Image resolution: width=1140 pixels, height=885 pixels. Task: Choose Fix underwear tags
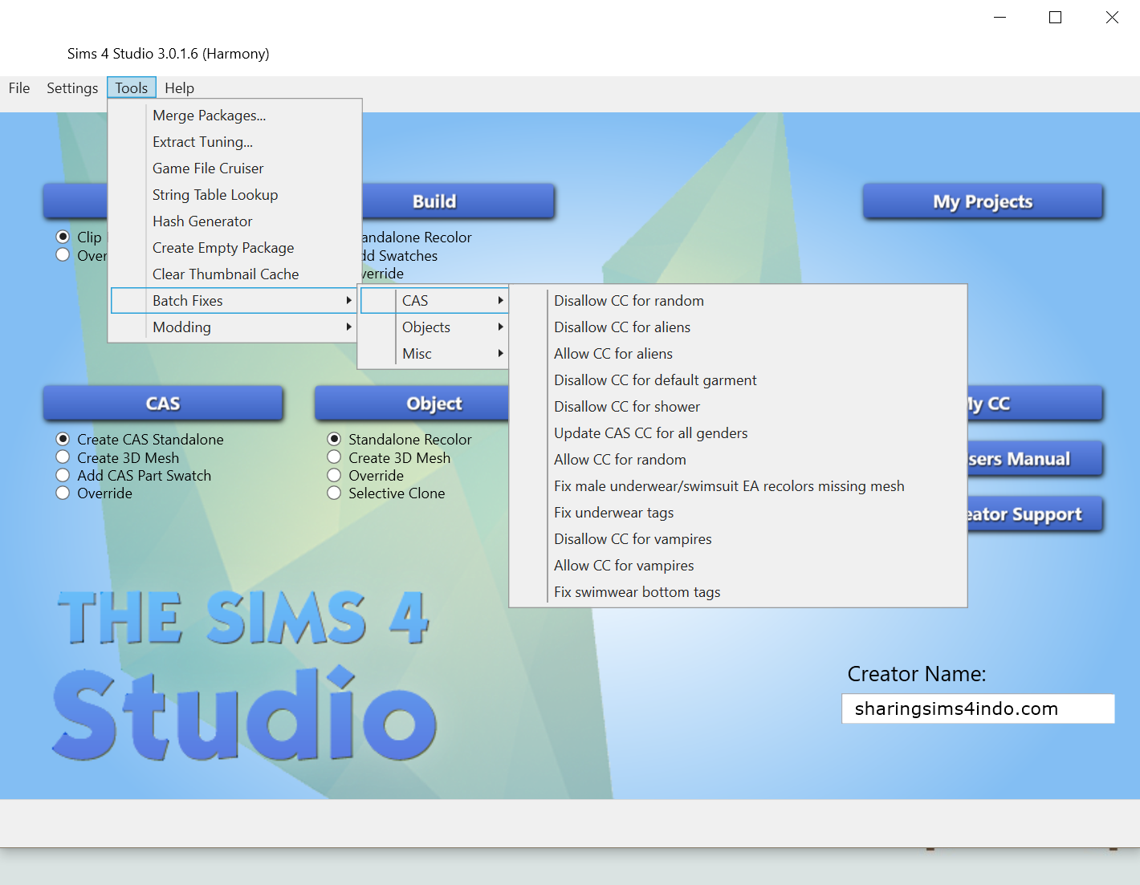click(738, 513)
